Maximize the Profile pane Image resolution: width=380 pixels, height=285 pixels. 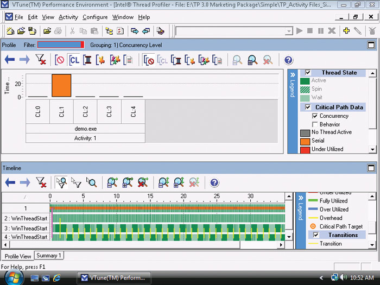[371, 45]
